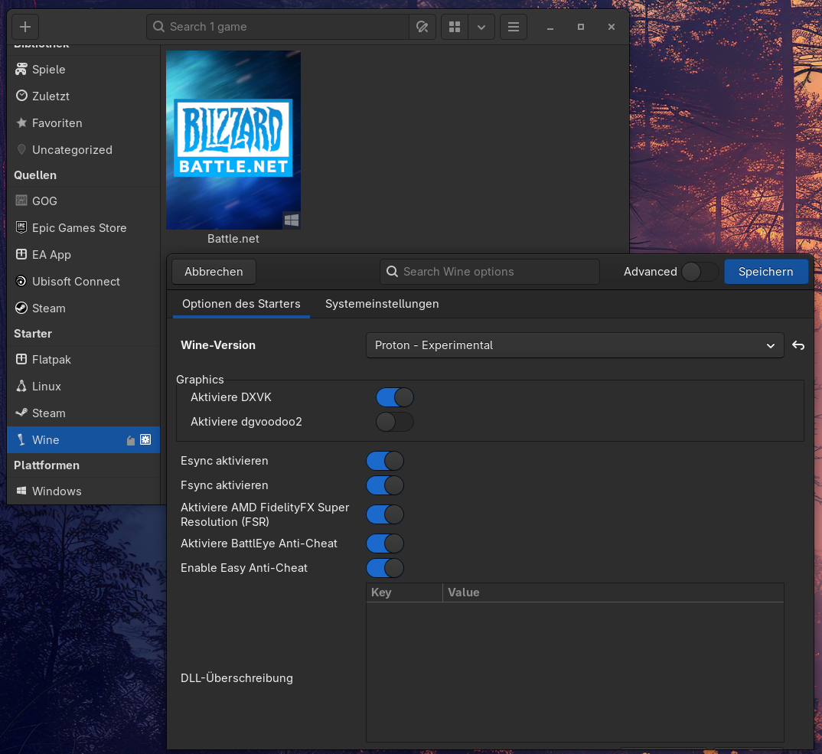Toggle hidden games visibility icon in search bar
Screen dimensions: 822x754
click(422, 27)
